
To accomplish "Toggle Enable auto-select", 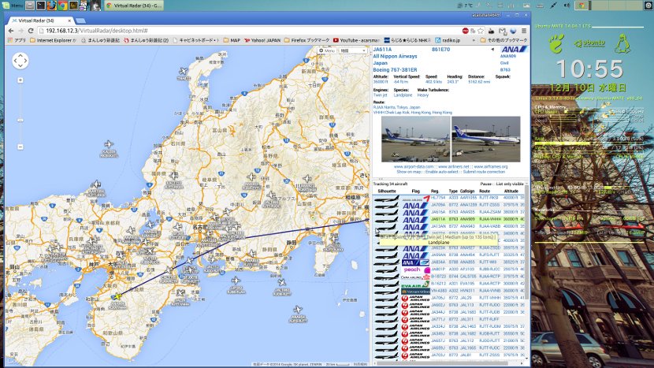I will click(441, 172).
